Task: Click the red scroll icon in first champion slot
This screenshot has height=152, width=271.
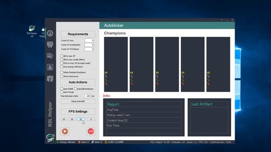Action: (106, 84)
